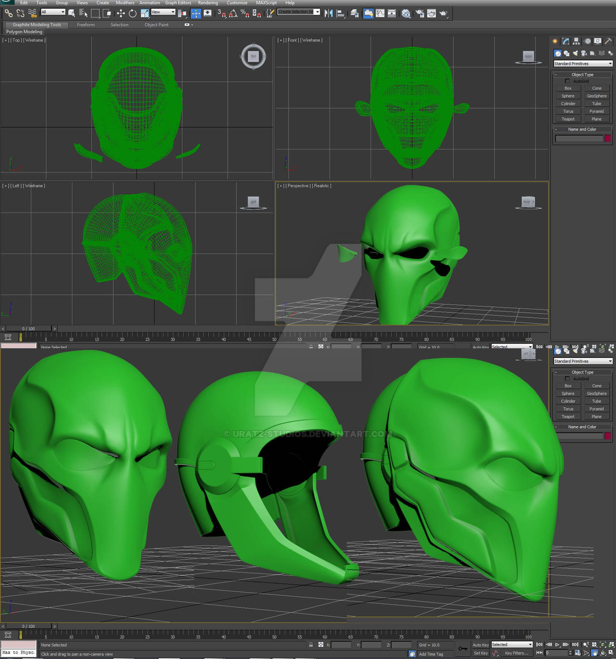The height and width of the screenshot is (659, 616).
Task: Open the MAXScript menu
Action: 266,3
